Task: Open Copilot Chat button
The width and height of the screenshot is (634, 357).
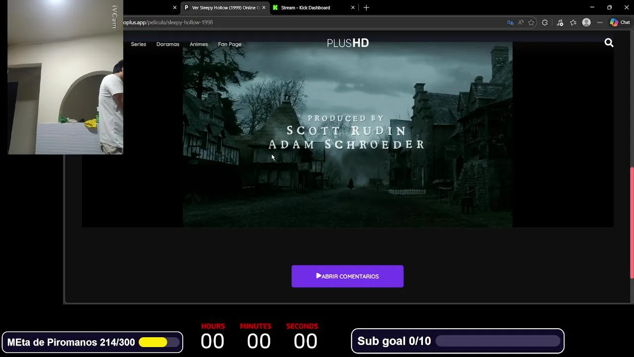Action: click(620, 22)
